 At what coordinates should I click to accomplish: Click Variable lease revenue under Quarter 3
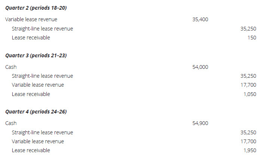pos(38,85)
